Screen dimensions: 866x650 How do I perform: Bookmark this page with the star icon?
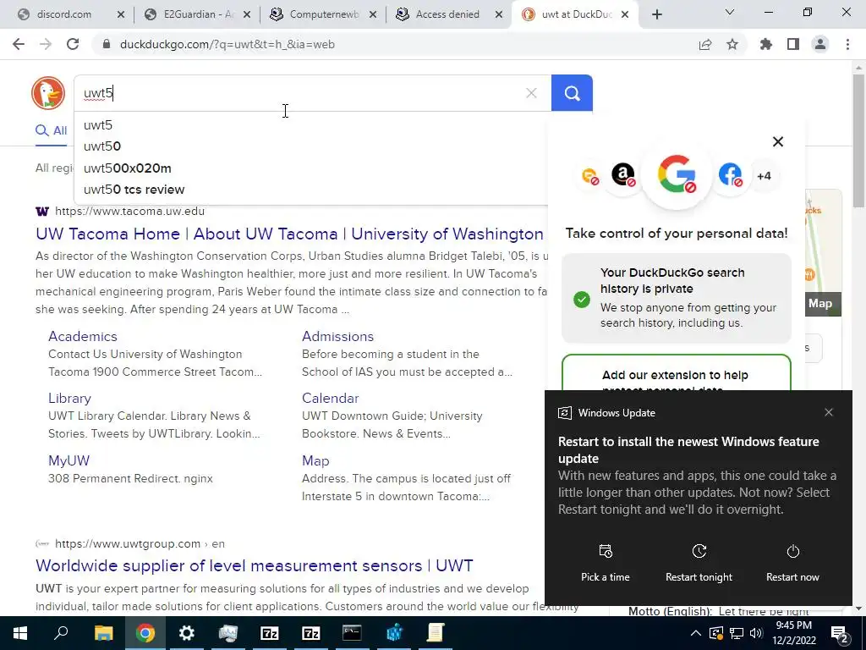pos(732,44)
